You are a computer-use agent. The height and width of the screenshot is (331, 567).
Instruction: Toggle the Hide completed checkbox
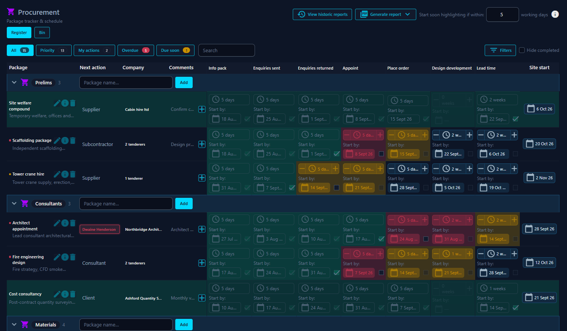pos(522,50)
